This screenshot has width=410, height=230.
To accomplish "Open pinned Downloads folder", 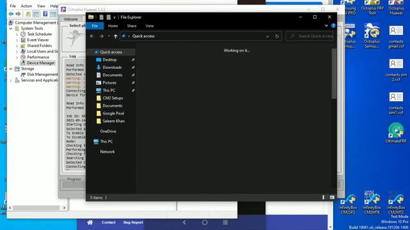I will click(x=112, y=67).
